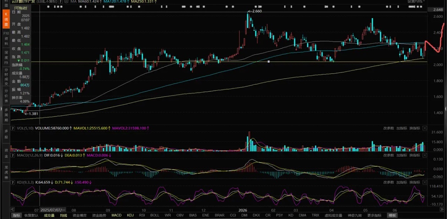Image resolution: width=447 pixels, height=219 pixels.
Task: Close the VOL indicator panel
Action: pos(425,128)
